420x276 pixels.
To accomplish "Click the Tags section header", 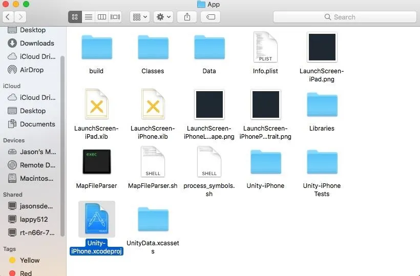I will pos(9,249).
